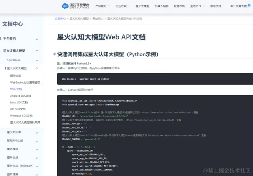The height and width of the screenshot is (176, 253).
Task: Click the 开放能力 breadcrumb
Action: pyautogui.click(x=98, y=19)
